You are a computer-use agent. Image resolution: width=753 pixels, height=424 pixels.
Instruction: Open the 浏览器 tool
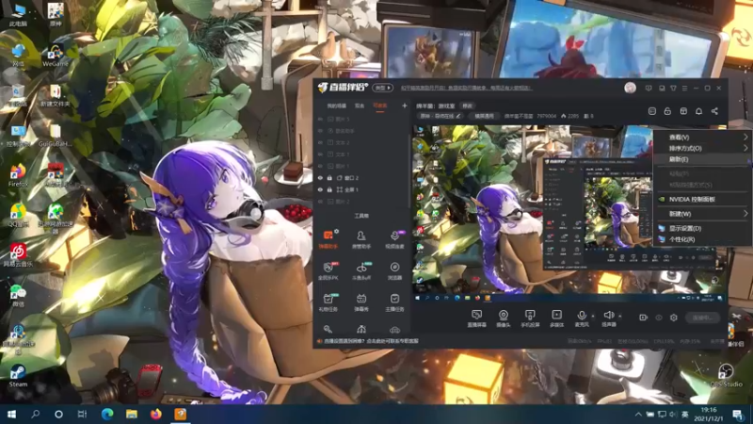[394, 270]
